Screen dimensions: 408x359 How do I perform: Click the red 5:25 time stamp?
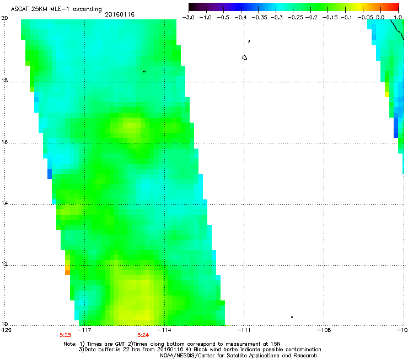click(x=65, y=335)
